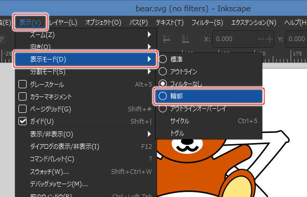Open the パス(P) menu
The width and height of the screenshot is (307, 197).
point(139,23)
